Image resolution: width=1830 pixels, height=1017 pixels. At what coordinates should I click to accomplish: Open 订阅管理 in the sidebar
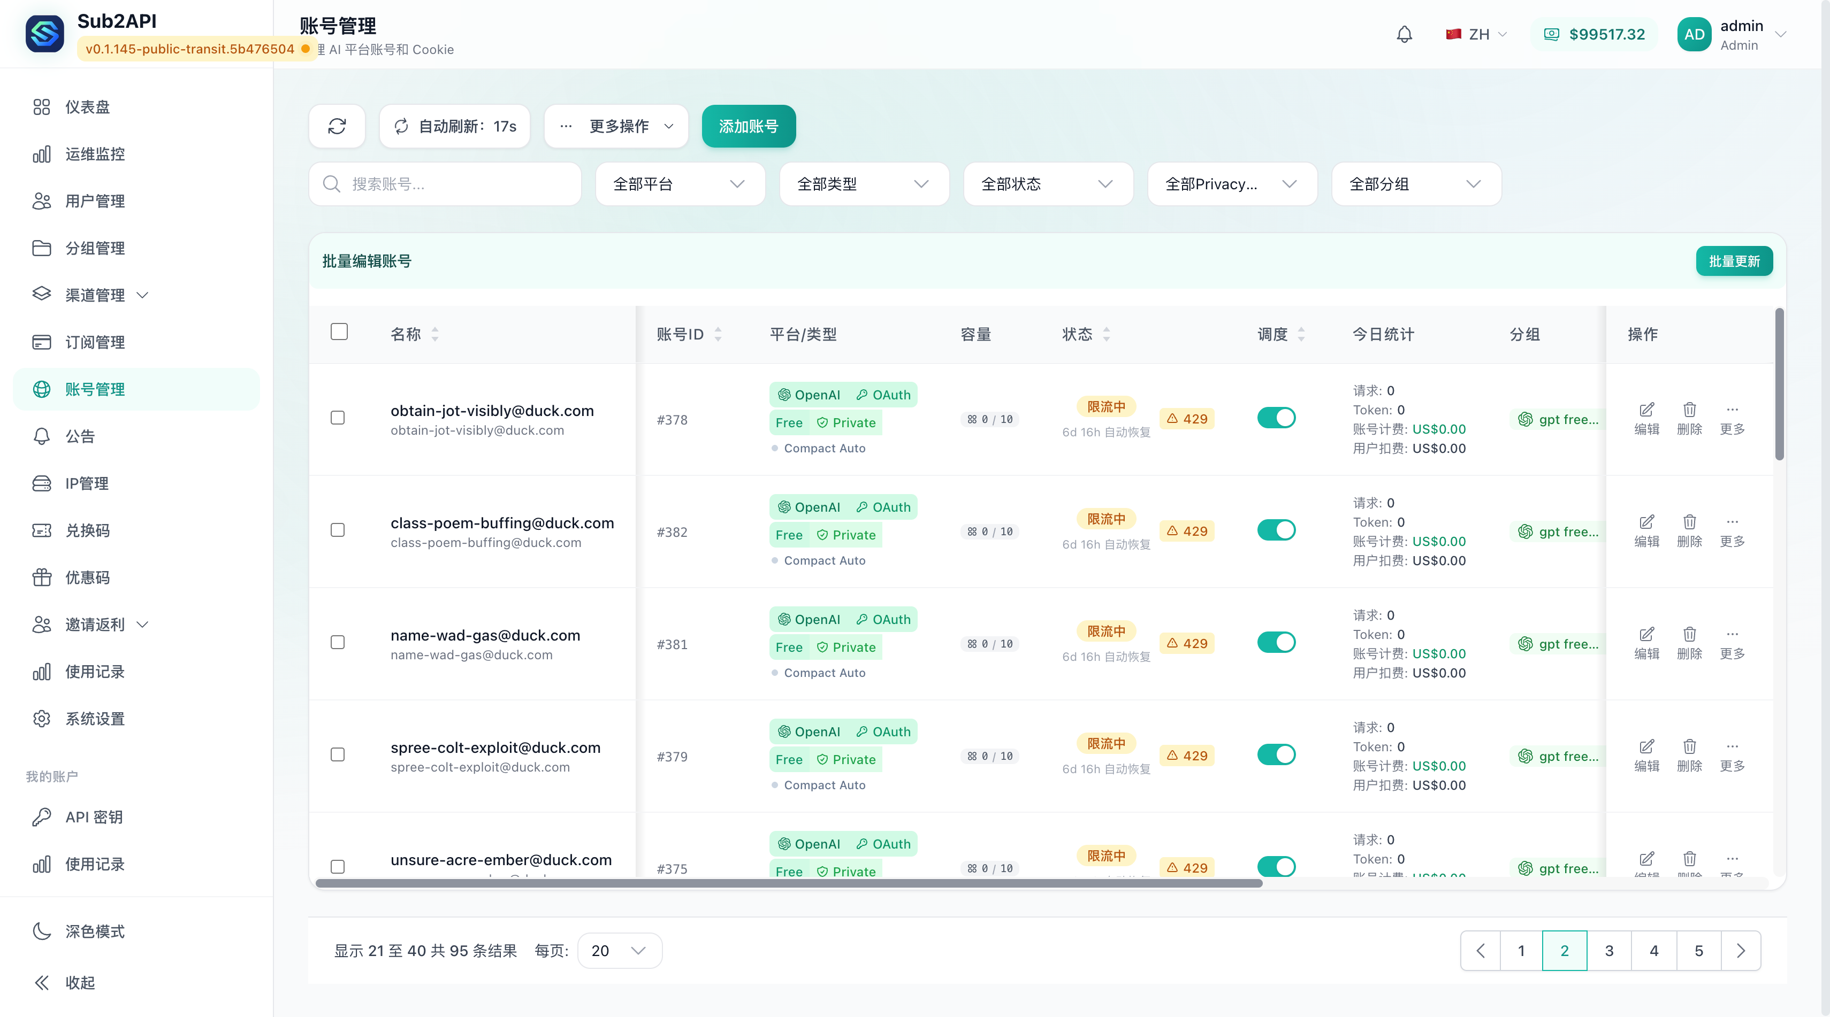click(136, 341)
